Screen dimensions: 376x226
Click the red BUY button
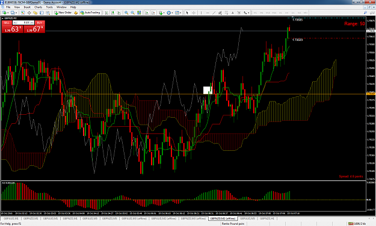(40, 22)
